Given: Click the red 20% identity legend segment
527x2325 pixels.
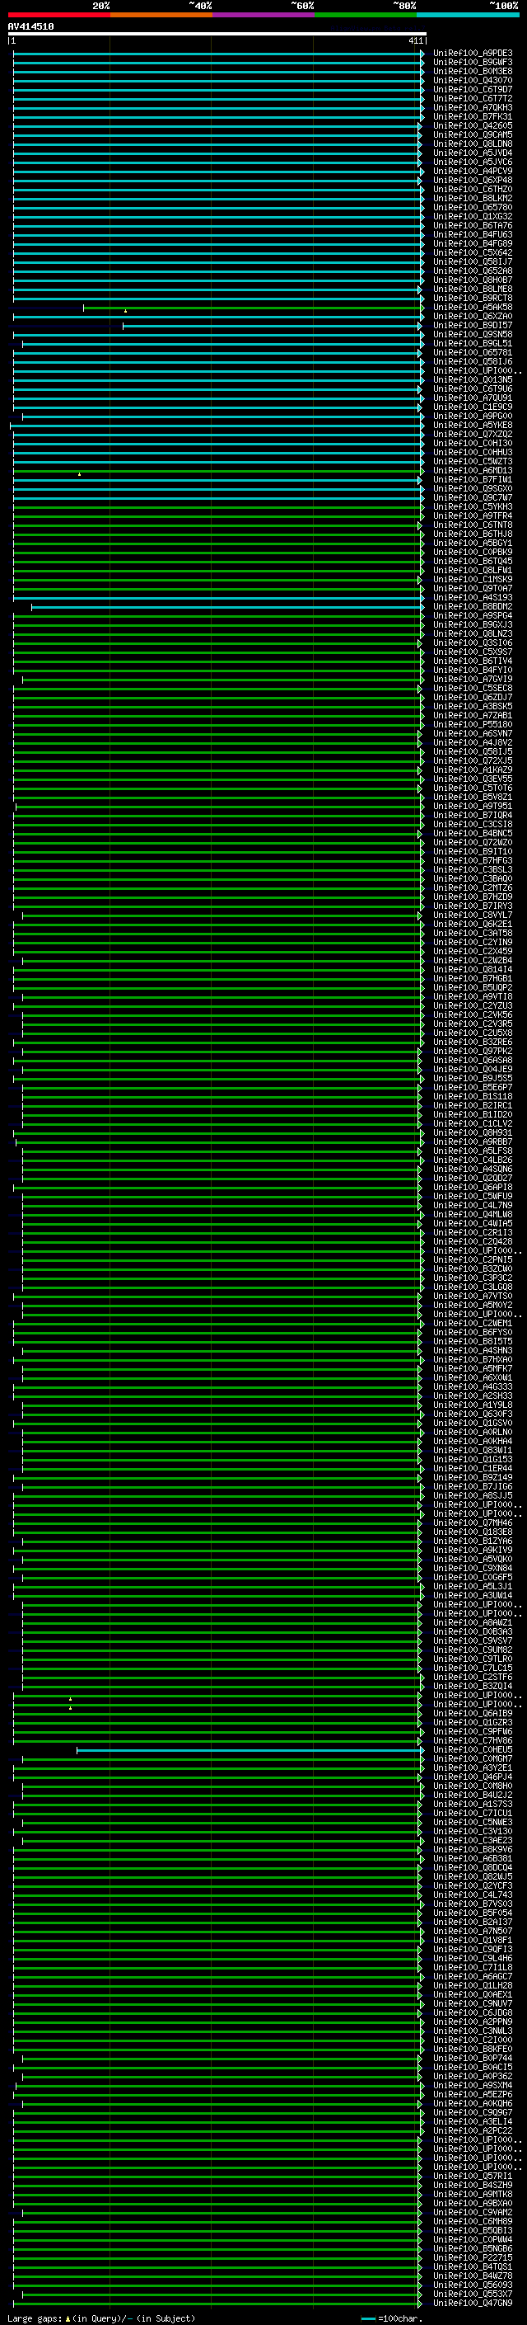Looking at the screenshot, I should click(x=58, y=15).
